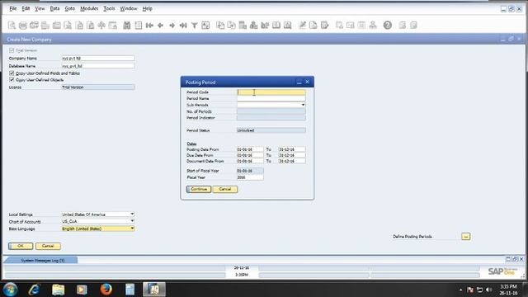The width and height of the screenshot is (528, 297).
Task: Open the Data menu
Action: point(54,8)
